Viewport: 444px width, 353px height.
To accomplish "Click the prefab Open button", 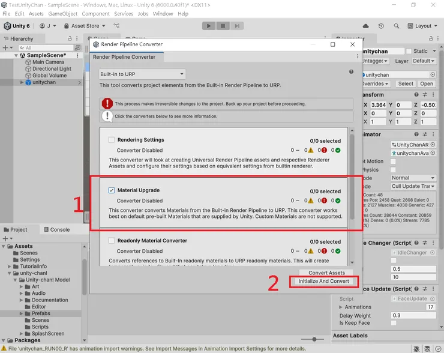I will pyautogui.click(x=427, y=83).
